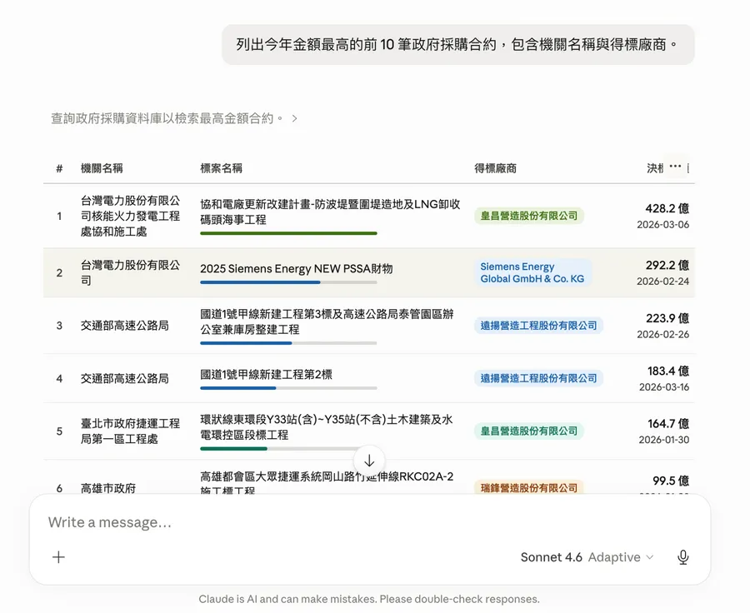Click the 164.7 億 amount

668,424
